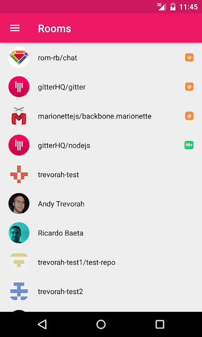Screen dimensions: 202x337
Task: Tap the Android home circle button
Action: tap(101, 324)
